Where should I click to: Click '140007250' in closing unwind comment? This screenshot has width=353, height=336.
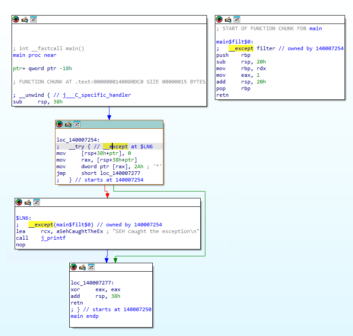(137, 309)
